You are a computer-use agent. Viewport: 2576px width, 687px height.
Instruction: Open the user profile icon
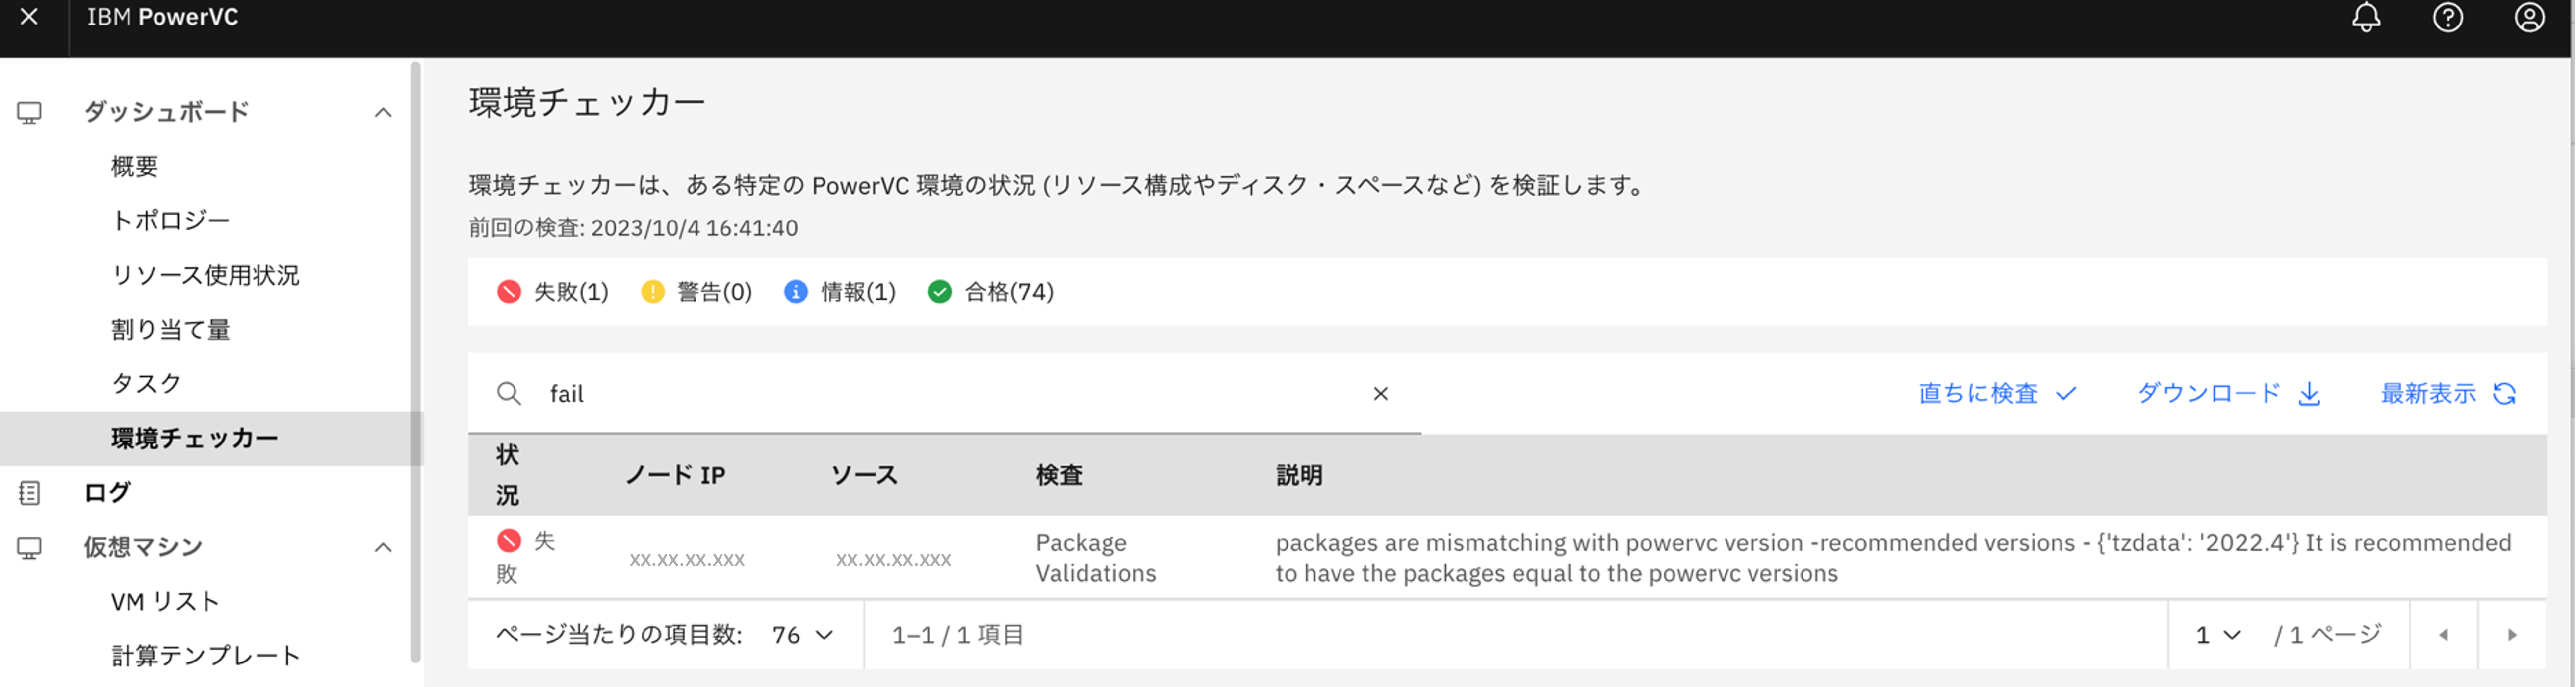click(x=2529, y=18)
